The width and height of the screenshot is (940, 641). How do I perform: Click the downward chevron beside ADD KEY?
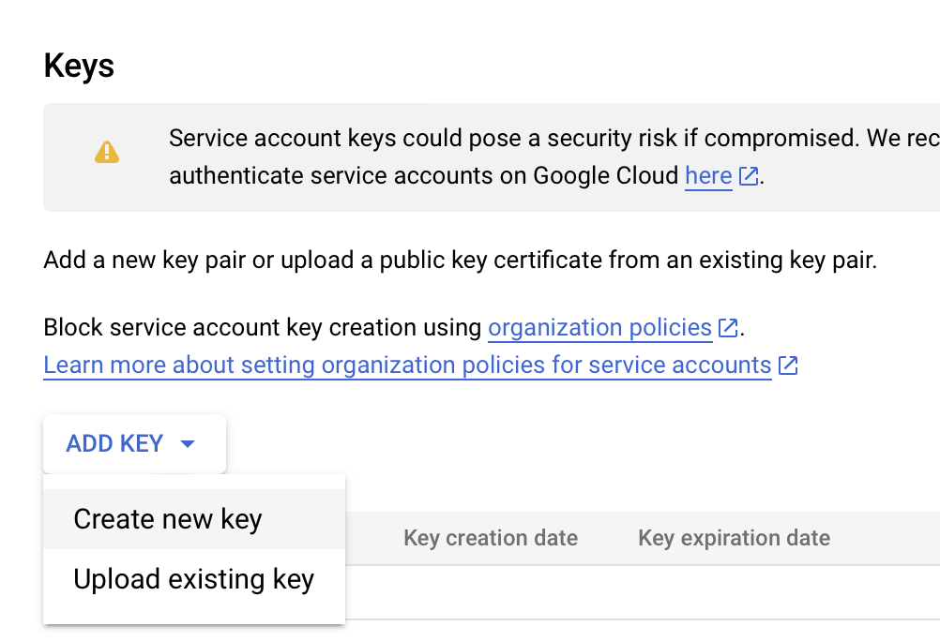click(189, 443)
